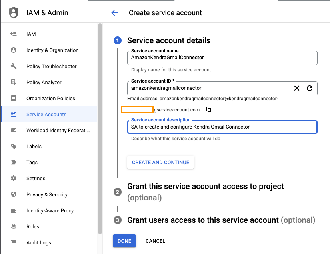Select Service Accounts menu item
The image size is (330, 254).
tap(49, 114)
